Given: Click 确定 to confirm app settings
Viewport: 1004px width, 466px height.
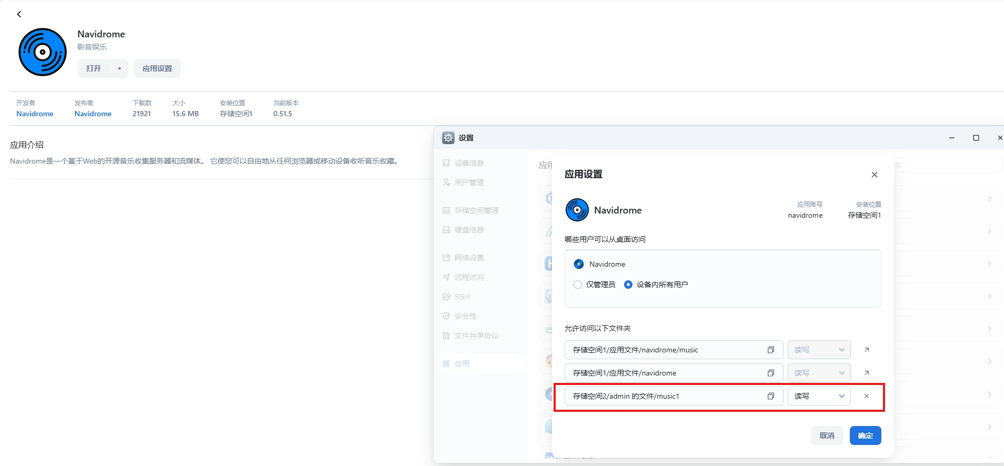Looking at the screenshot, I should coord(866,435).
